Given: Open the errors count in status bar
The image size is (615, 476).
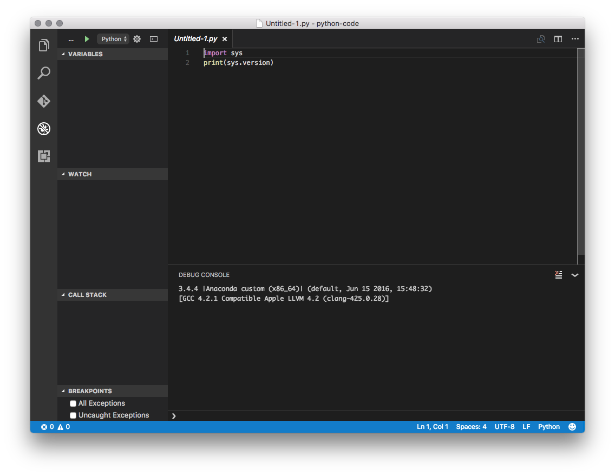Looking at the screenshot, I should click(x=48, y=427).
